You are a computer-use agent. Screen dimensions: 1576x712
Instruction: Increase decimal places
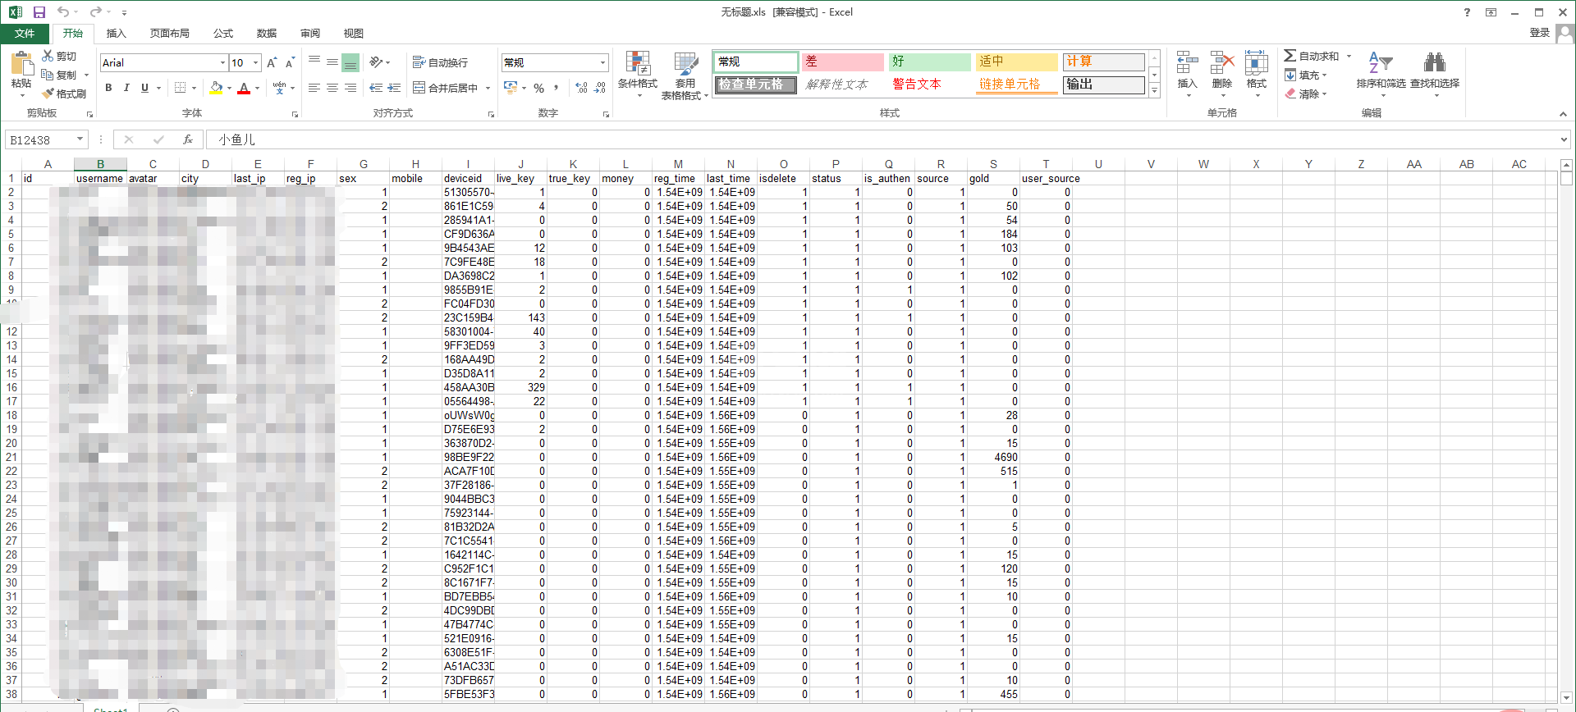pyautogui.click(x=581, y=88)
